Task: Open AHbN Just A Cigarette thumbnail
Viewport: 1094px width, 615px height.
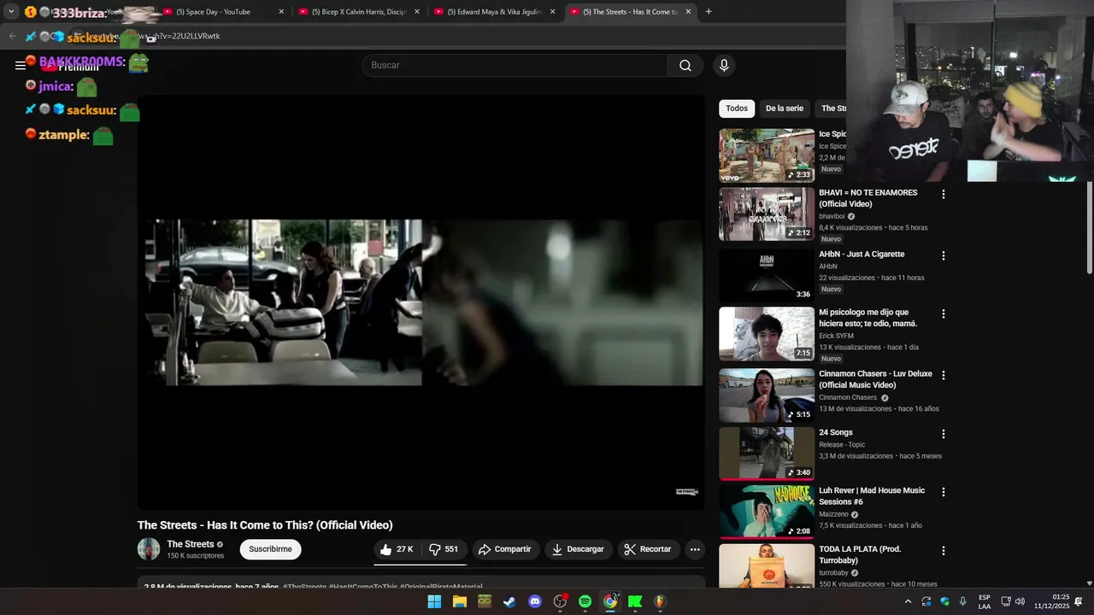Action: point(767,275)
